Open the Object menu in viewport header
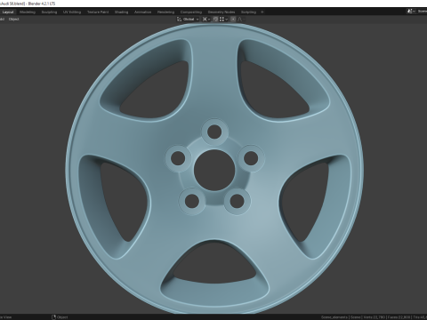Image resolution: width=427 pixels, height=320 pixels. pyautogui.click(x=14, y=20)
